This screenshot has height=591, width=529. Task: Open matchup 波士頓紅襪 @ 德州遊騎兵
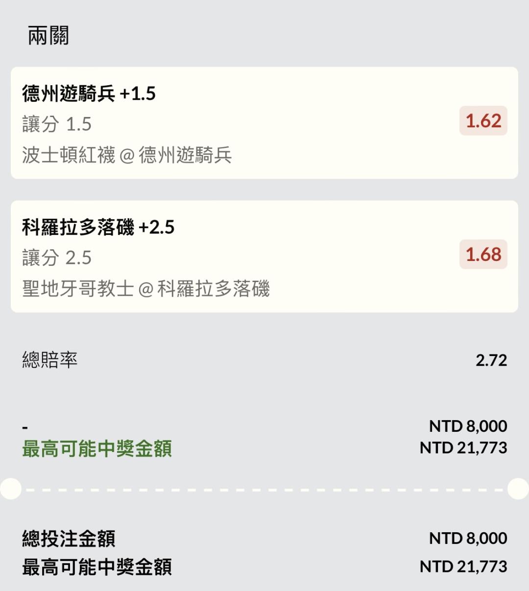click(x=127, y=155)
